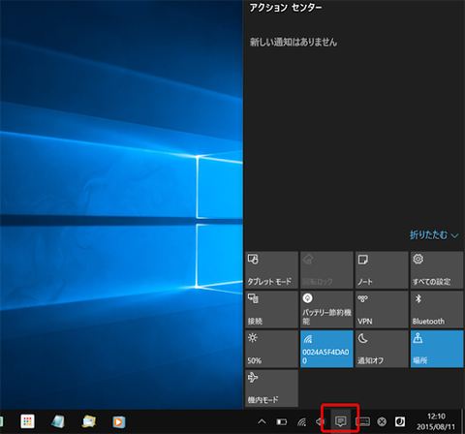Toggle the Bluetooth tile
Viewport: 465px width, 434px height.
click(437, 309)
